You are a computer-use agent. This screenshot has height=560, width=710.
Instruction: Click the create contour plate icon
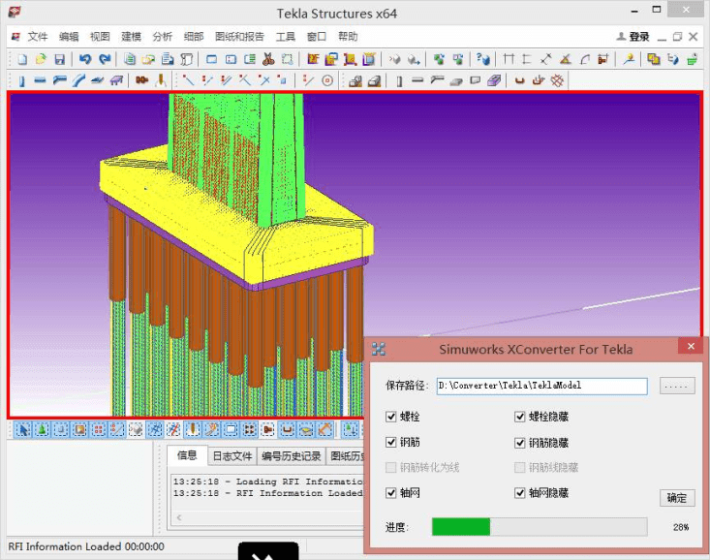[98, 81]
